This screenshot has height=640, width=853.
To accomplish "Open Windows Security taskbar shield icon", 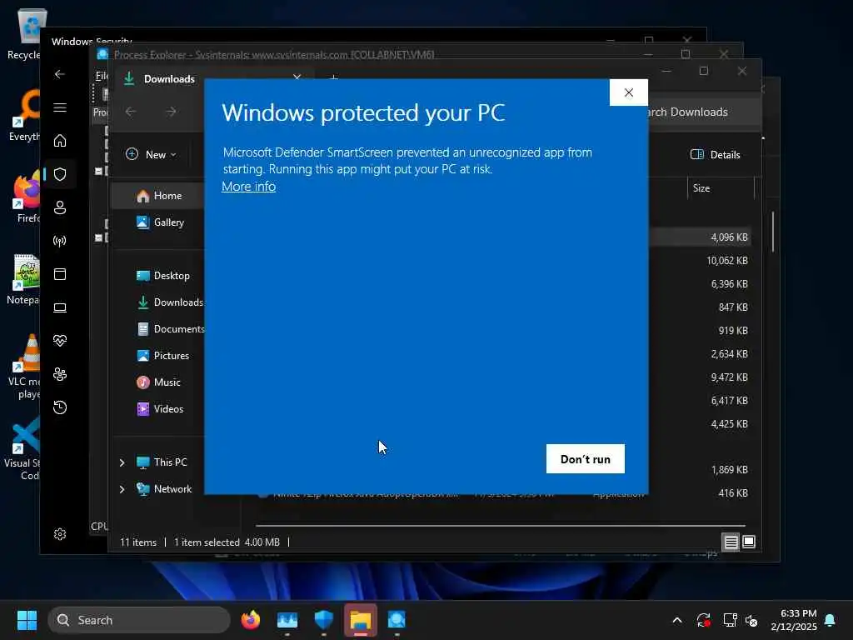I will click(x=324, y=620).
